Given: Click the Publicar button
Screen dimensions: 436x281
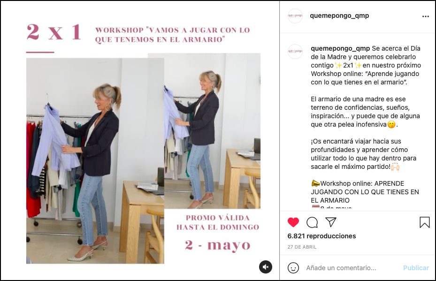Looking at the screenshot, I should coord(416,268).
